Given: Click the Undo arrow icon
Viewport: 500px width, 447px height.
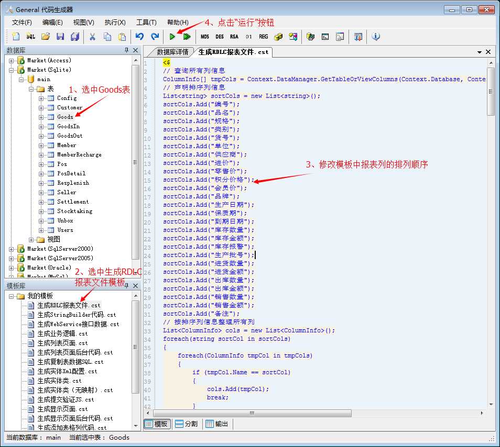Looking at the screenshot, I should (139, 37).
